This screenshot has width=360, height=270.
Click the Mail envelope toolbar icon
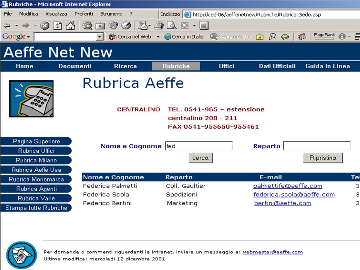(x=142, y=25)
